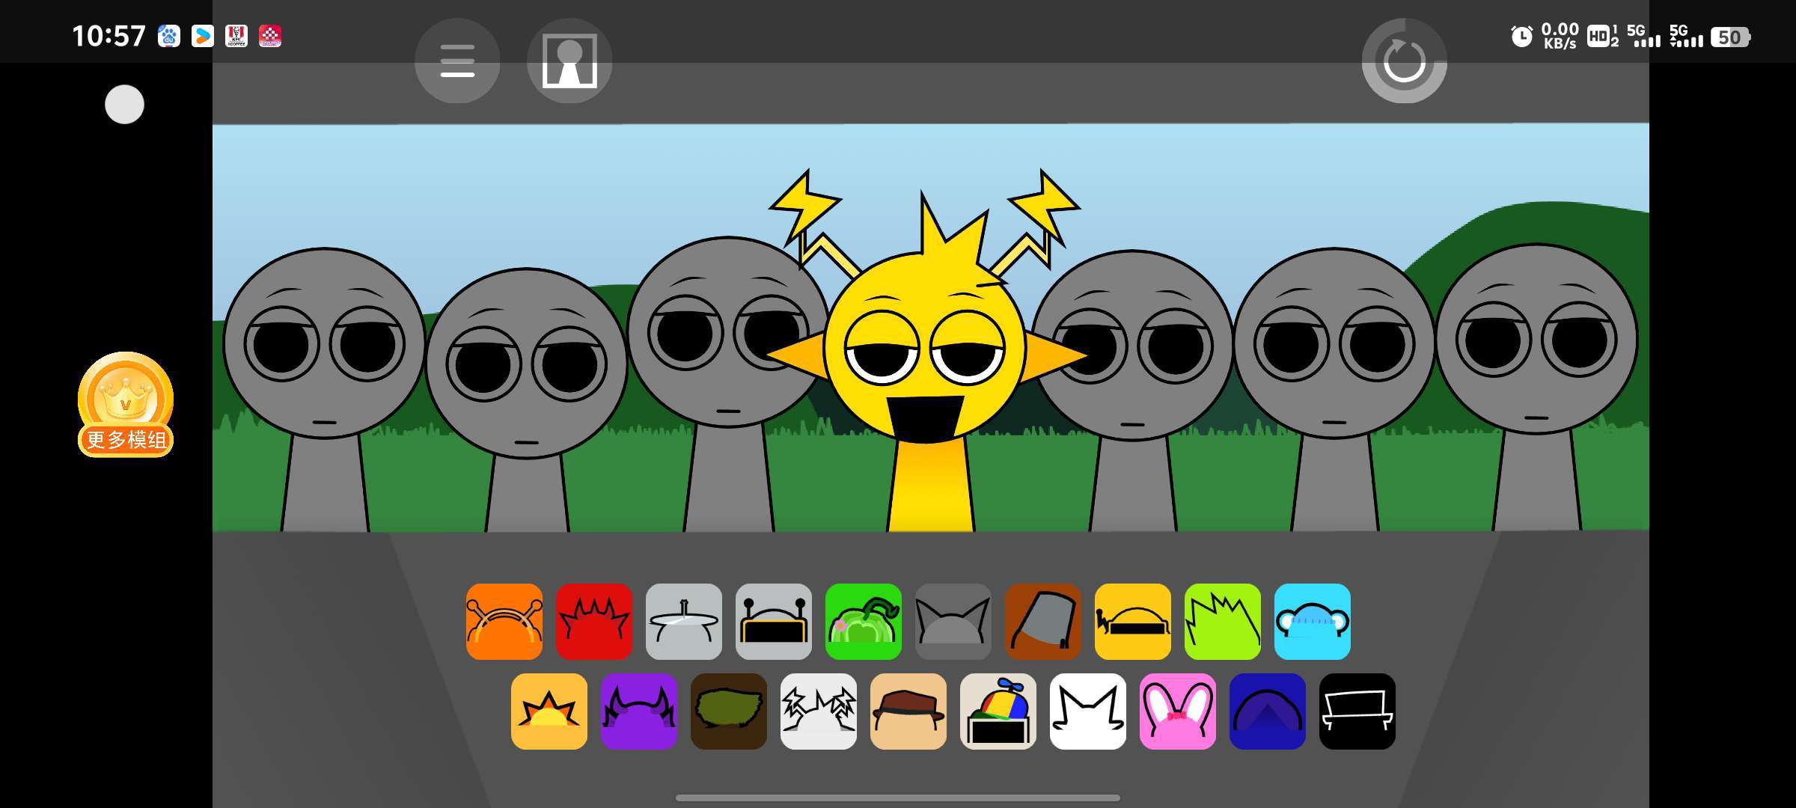Pick the brown fedora hat icon
Screen dimensions: 1796x808
tap(908, 711)
